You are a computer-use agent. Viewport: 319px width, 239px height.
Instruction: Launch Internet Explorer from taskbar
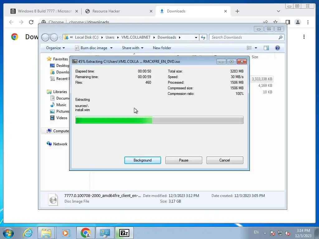(28, 233)
